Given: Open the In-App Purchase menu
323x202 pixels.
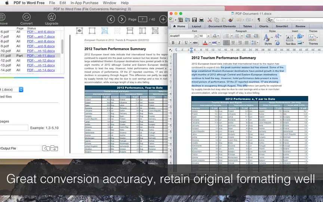Looking at the screenshot, I should (x=84, y=3).
